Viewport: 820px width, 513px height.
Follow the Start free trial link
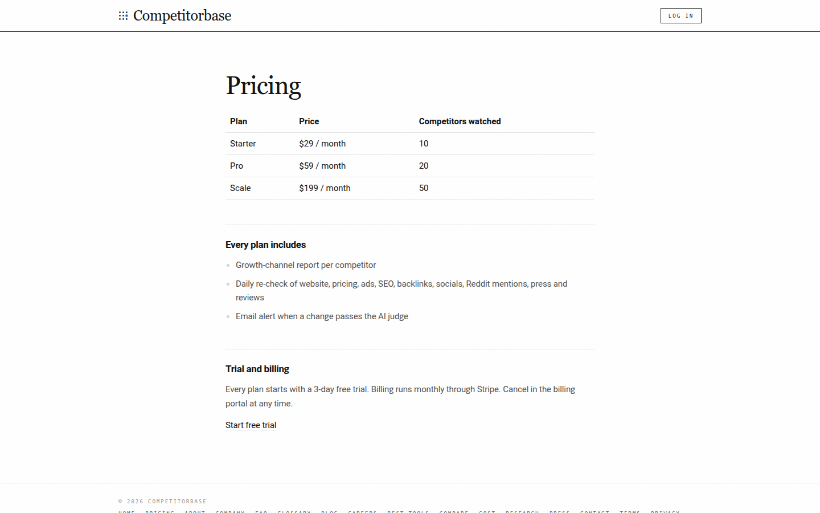[251, 425]
